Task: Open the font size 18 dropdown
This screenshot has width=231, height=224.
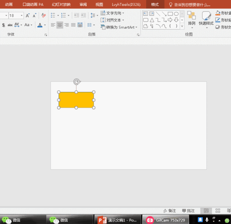Action: (22, 16)
